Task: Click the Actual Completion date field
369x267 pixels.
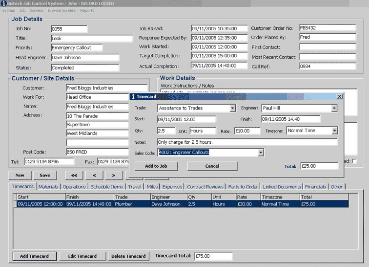Action: coord(219,66)
